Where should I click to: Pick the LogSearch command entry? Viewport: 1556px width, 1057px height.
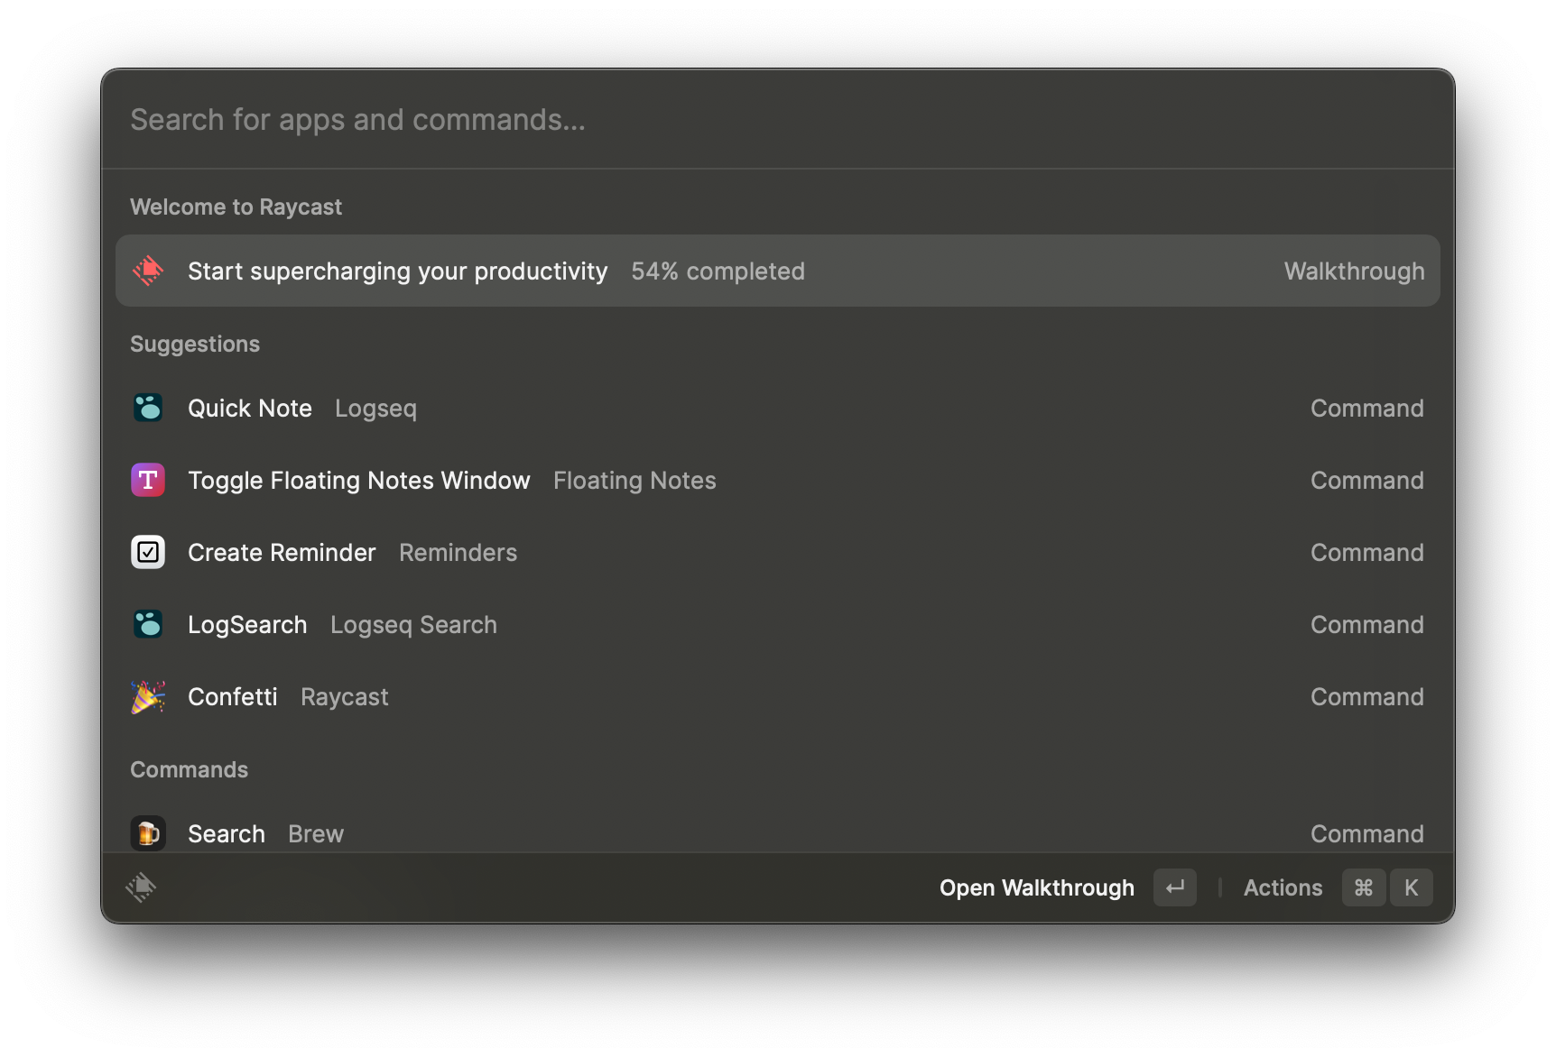pyautogui.click(x=247, y=625)
